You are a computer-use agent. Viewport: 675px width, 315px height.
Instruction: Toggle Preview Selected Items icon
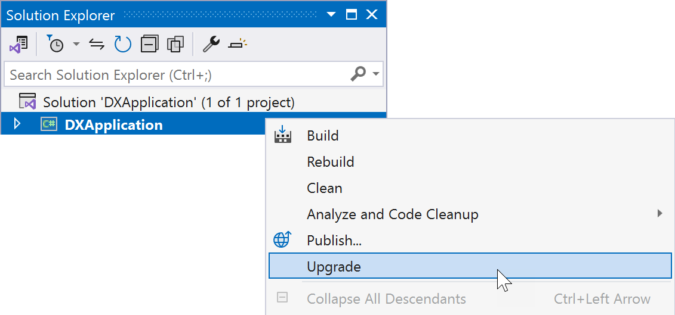pos(237,44)
